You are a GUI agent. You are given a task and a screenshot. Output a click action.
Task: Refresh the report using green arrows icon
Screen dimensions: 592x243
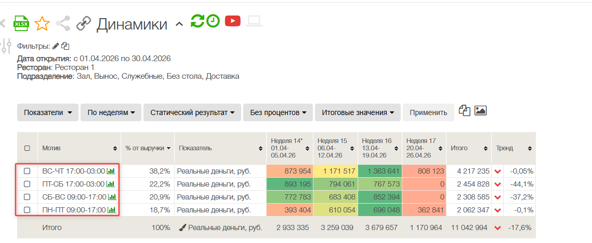tap(197, 21)
